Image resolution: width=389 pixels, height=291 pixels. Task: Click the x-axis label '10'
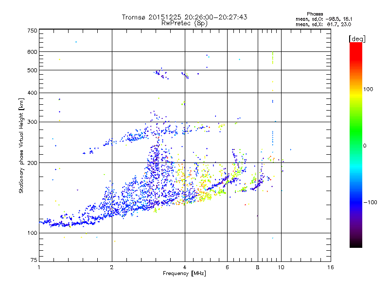(281, 267)
